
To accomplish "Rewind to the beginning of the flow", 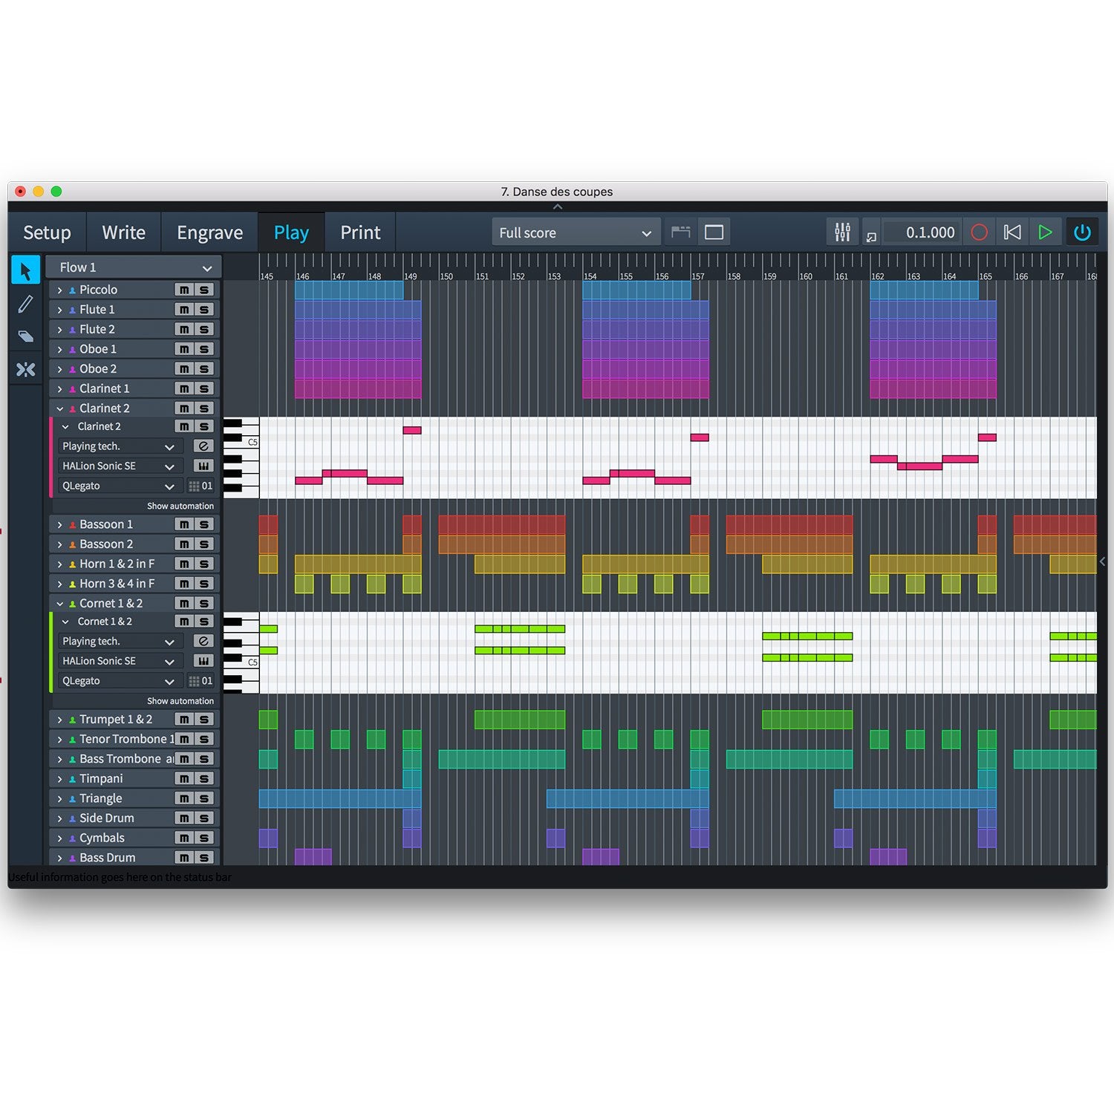I will (1012, 232).
